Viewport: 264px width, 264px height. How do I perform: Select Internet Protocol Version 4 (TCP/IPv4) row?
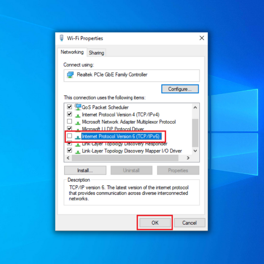tap(121, 115)
